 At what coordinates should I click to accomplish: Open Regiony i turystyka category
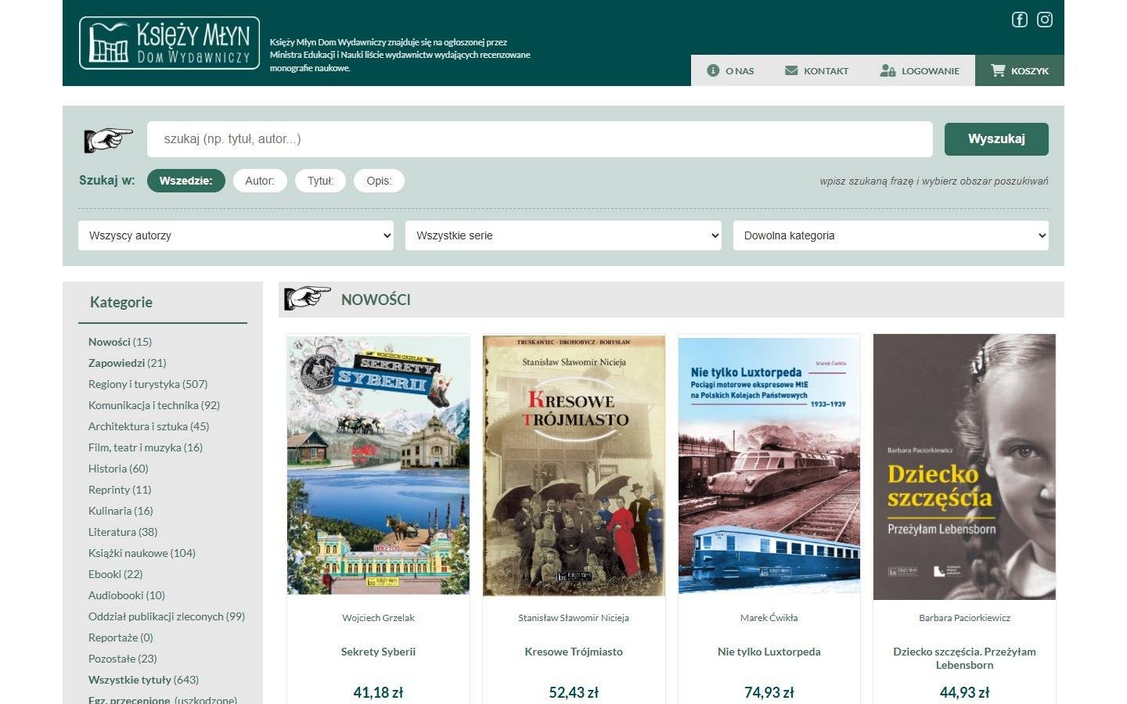148,384
